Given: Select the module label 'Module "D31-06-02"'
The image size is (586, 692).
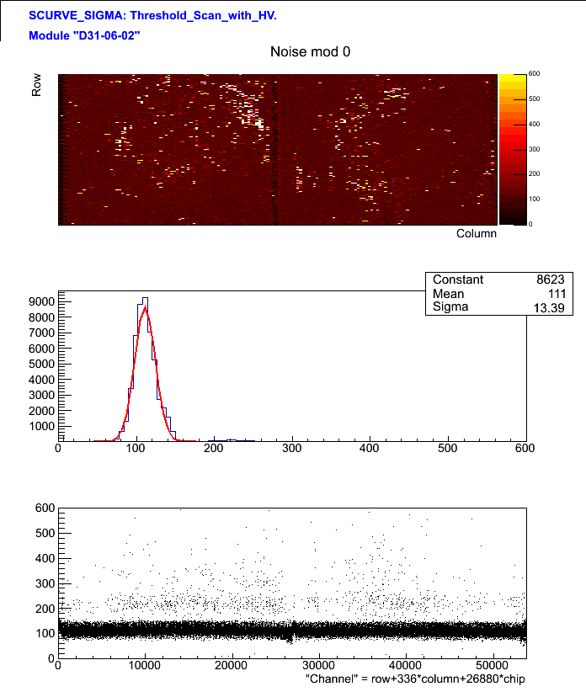Looking at the screenshot, I should [84, 35].
